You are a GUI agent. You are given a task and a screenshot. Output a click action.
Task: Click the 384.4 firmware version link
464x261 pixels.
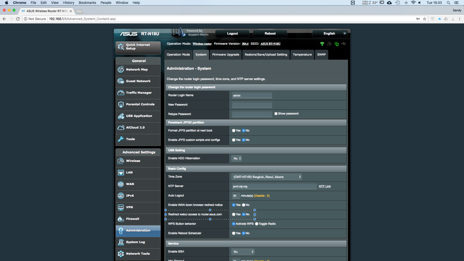(x=245, y=44)
